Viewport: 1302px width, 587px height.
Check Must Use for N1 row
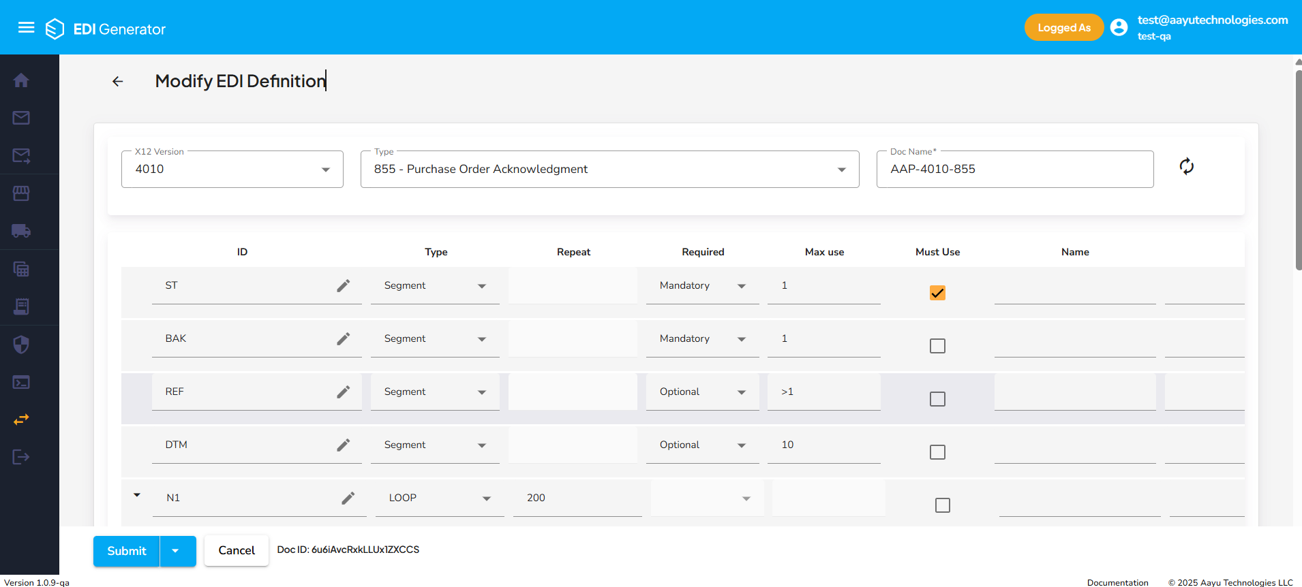point(943,505)
